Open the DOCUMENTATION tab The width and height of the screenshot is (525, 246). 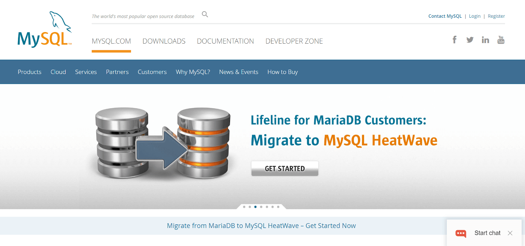pyautogui.click(x=225, y=41)
